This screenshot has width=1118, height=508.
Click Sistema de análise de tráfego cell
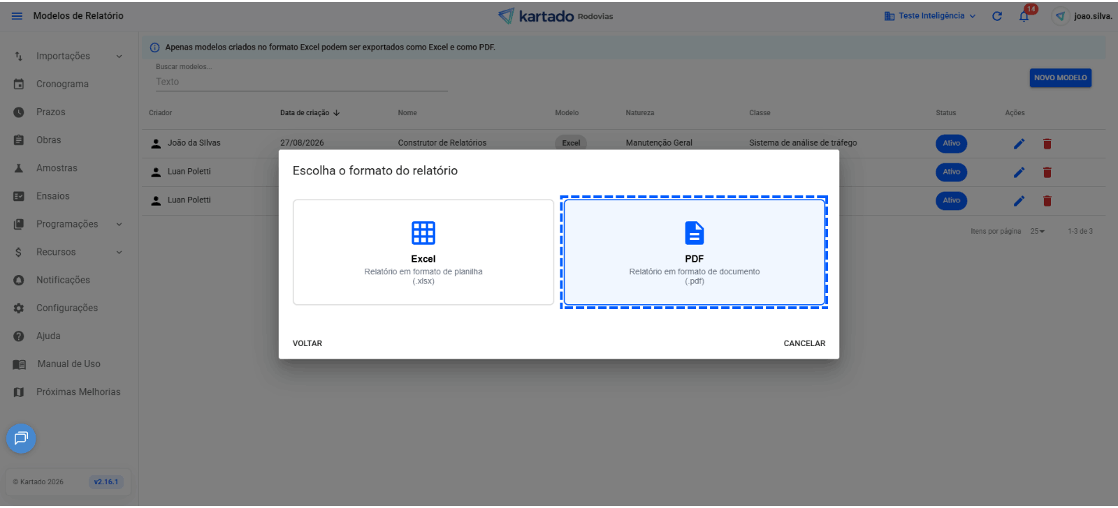click(803, 143)
